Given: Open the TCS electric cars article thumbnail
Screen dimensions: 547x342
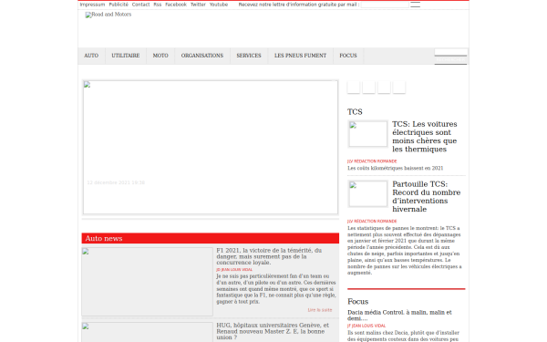Looking at the screenshot, I should click(x=368, y=134).
